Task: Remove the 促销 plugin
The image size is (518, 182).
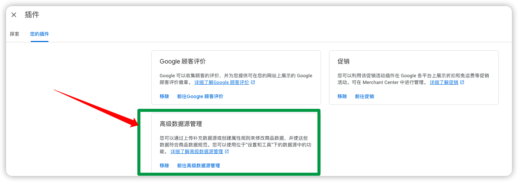Action: (x=342, y=96)
